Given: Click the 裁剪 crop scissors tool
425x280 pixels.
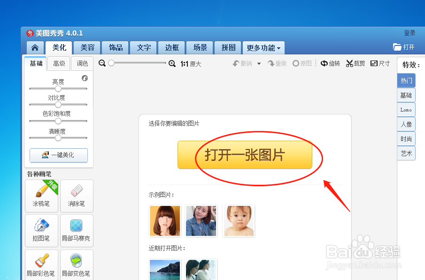Looking at the screenshot, I should (355, 63).
